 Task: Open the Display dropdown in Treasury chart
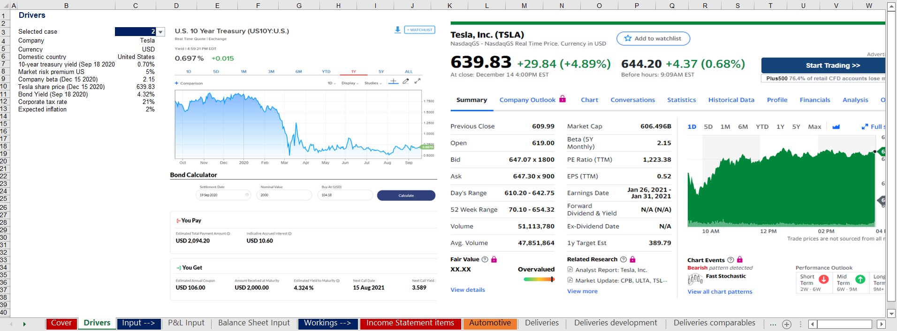(x=350, y=83)
